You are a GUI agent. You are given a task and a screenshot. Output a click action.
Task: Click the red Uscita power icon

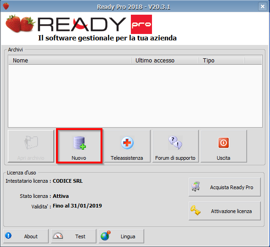coord(224,143)
